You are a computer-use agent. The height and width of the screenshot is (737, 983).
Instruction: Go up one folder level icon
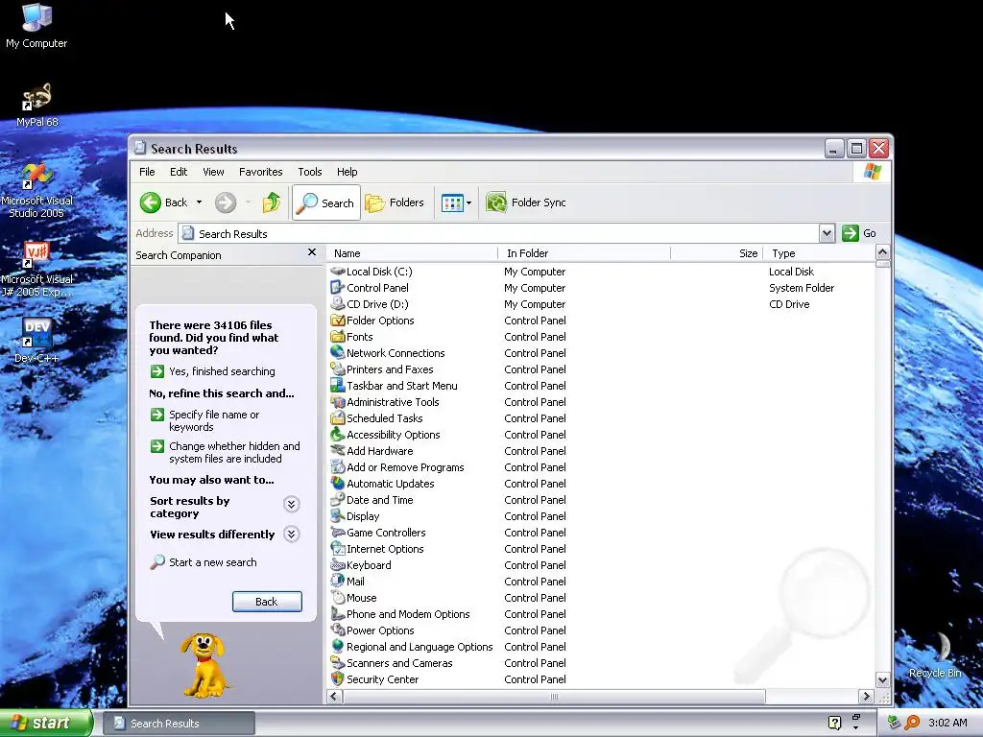(272, 202)
